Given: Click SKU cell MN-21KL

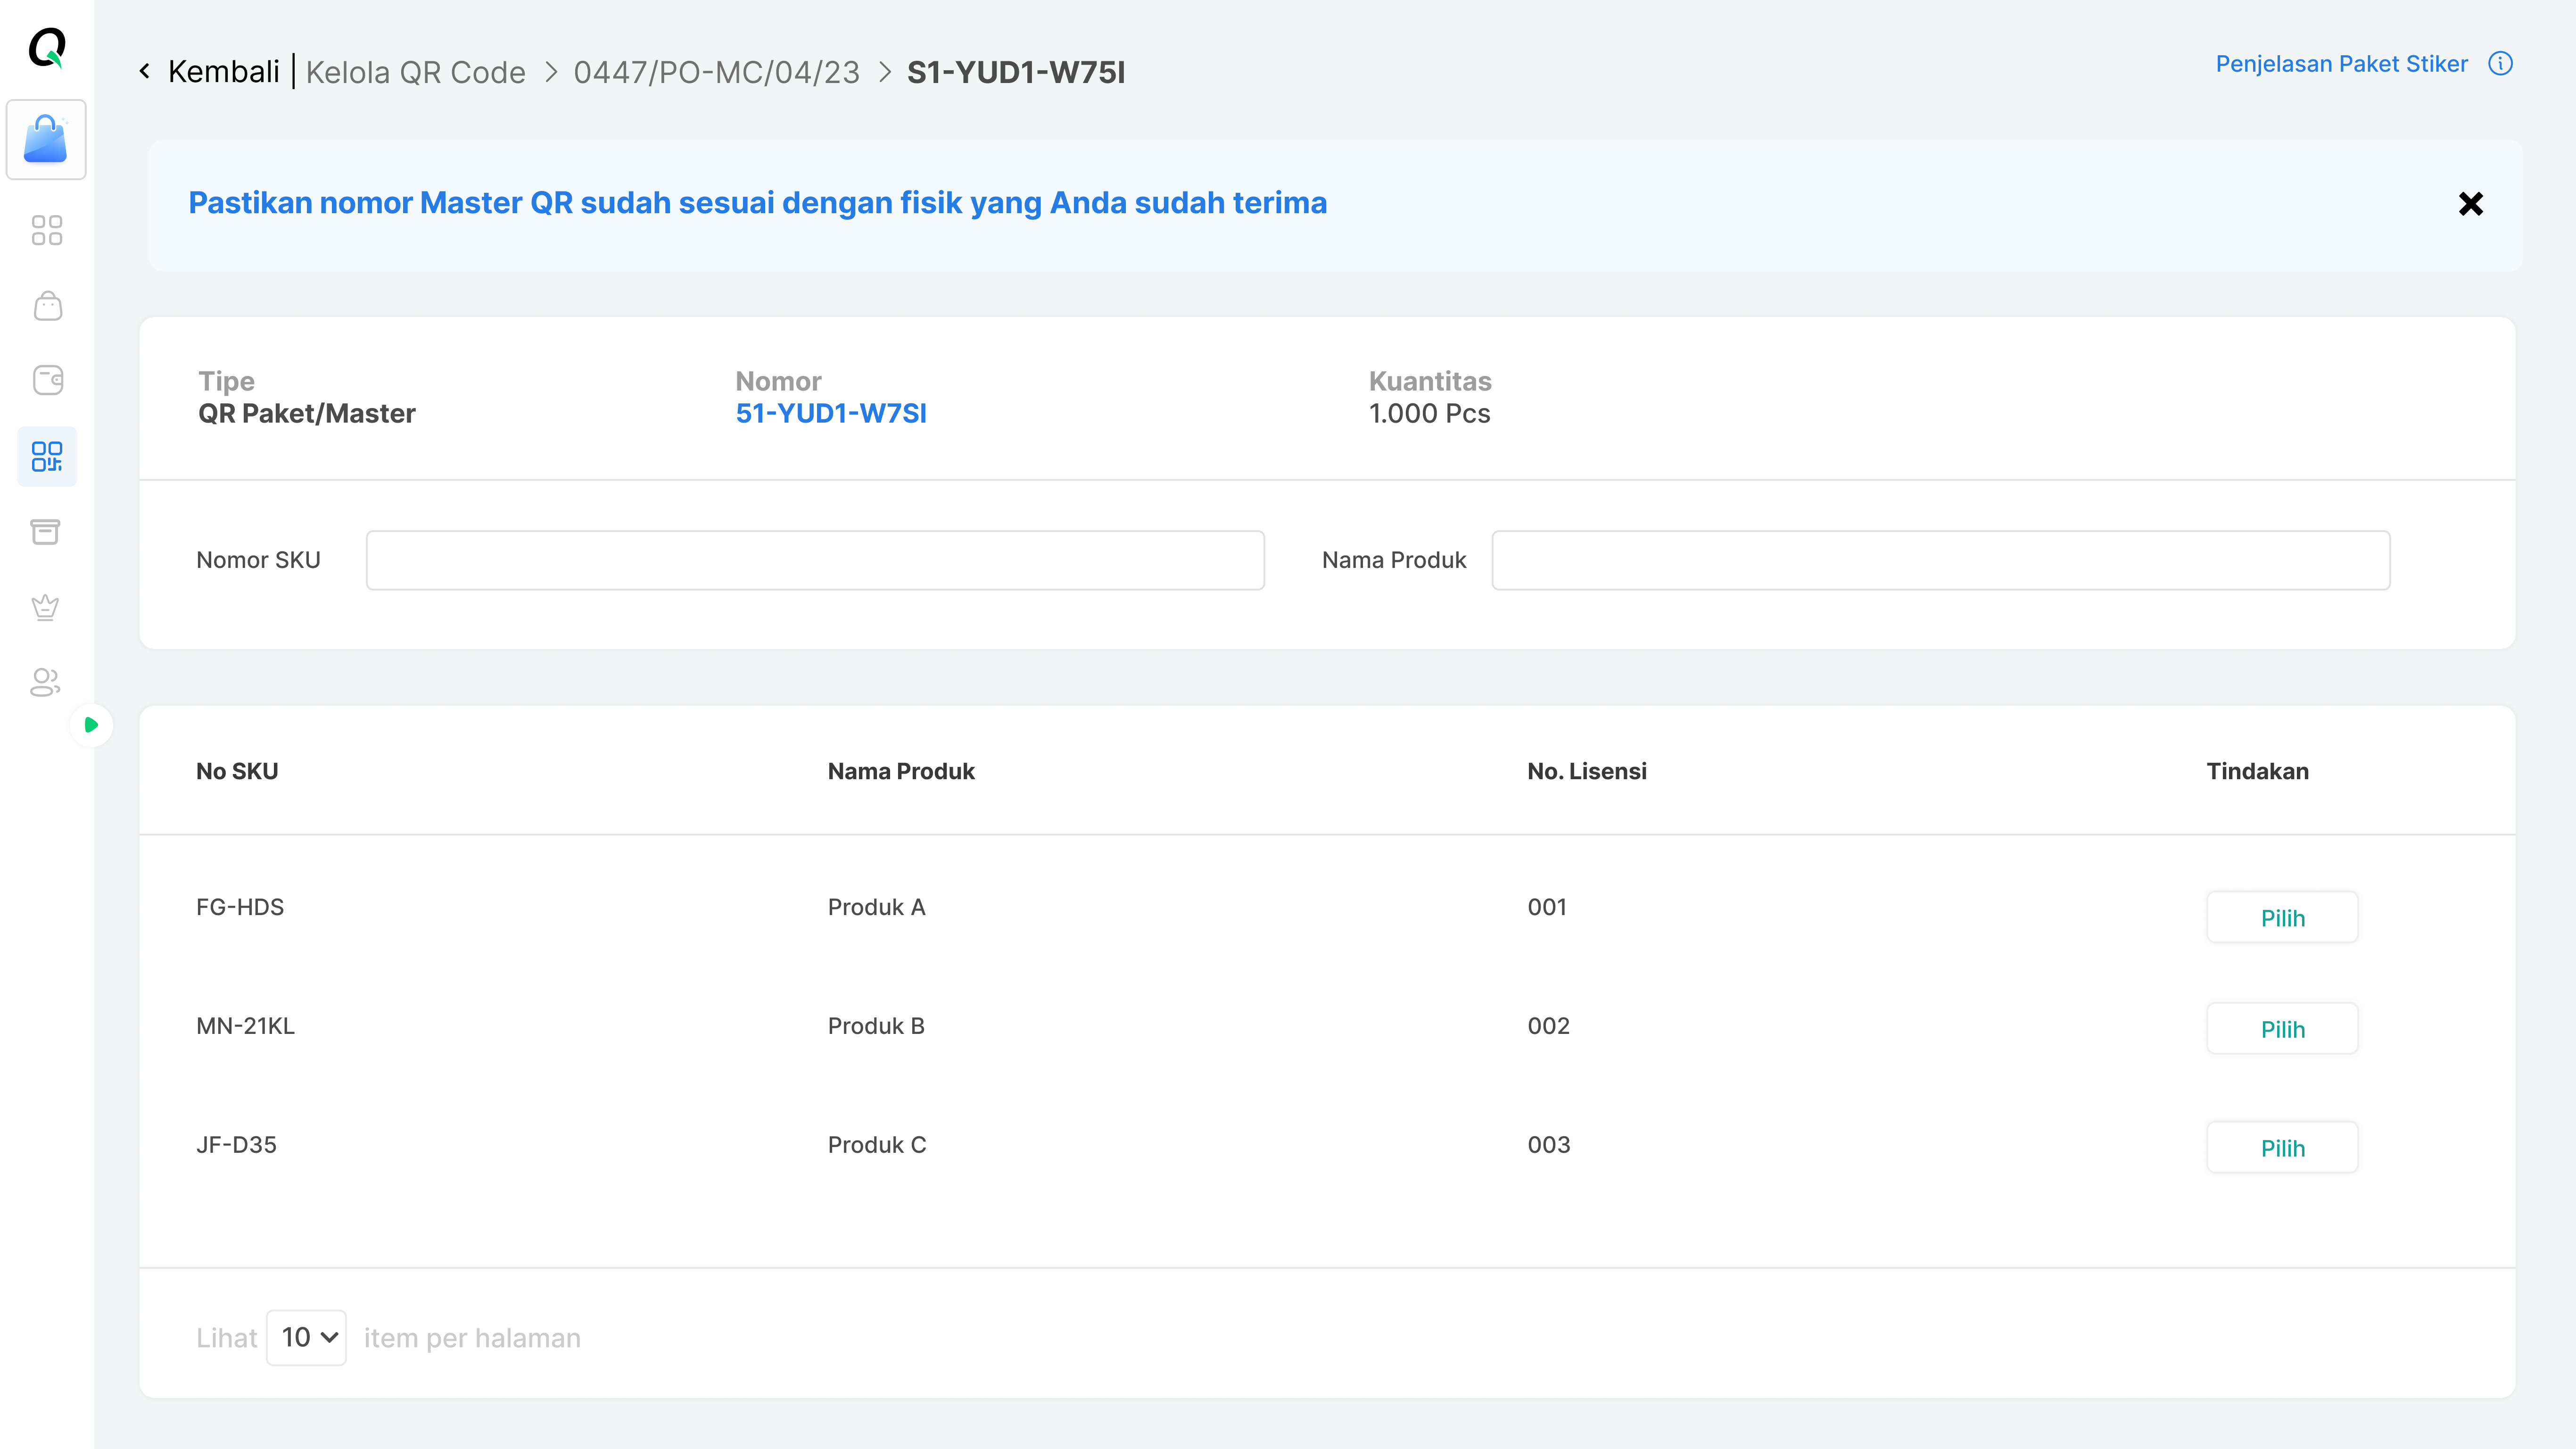Looking at the screenshot, I should [245, 1027].
